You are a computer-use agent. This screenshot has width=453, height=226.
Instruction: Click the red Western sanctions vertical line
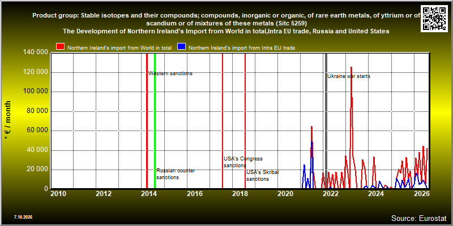click(147, 121)
